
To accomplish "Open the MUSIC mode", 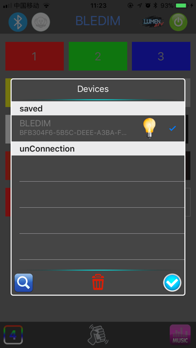I will [x=180, y=334].
